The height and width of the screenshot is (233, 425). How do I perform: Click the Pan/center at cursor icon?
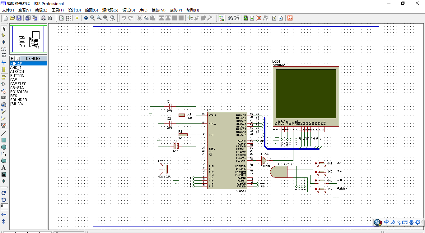coord(86,18)
